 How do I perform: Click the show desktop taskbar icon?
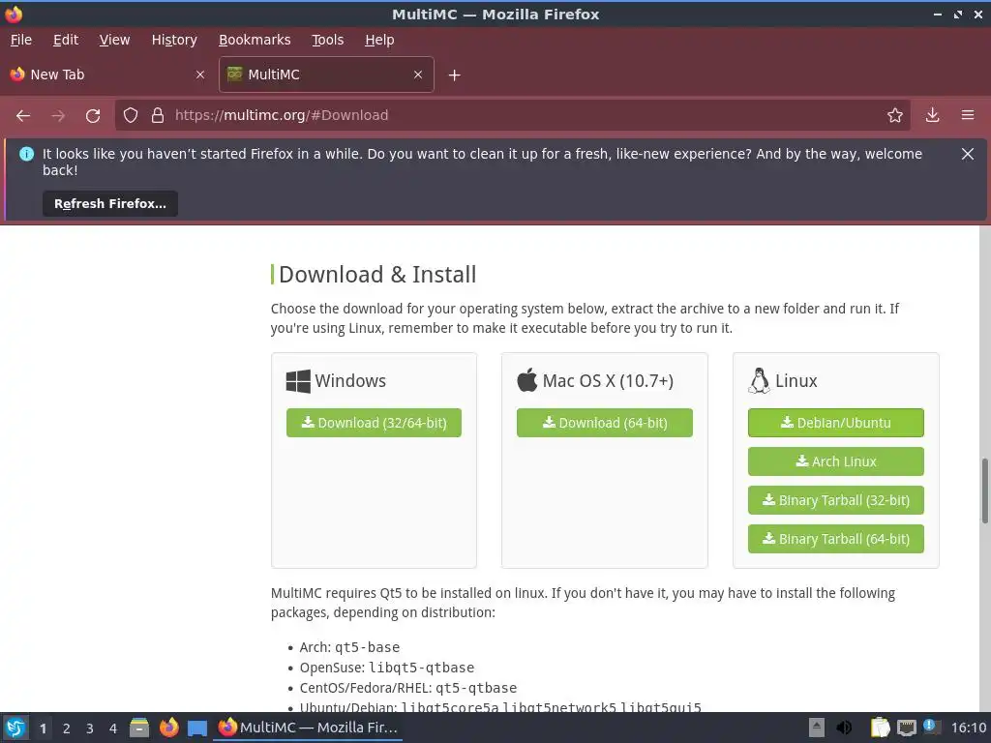tap(197, 728)
